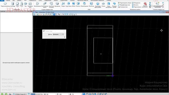This screenshot has height=95, width=169.
Task: Pick the Полость tool
Action: [78, 4]
